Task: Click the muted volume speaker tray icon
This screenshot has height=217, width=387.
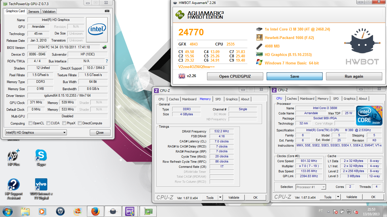Action: (355, 211)
